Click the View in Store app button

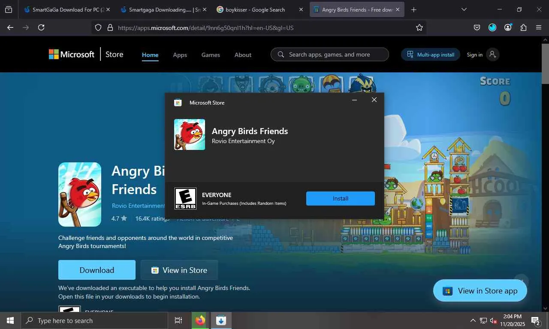point(480,291)
